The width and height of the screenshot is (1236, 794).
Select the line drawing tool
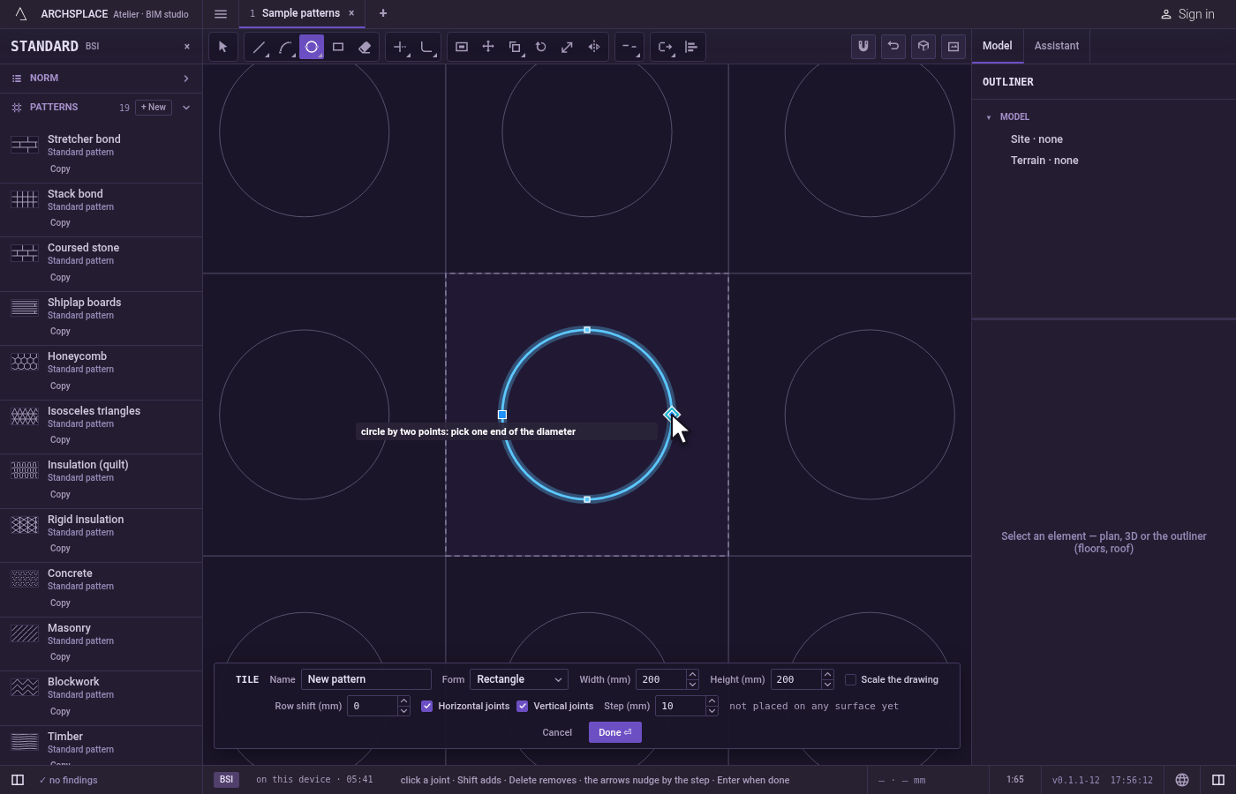coord(259,47)
